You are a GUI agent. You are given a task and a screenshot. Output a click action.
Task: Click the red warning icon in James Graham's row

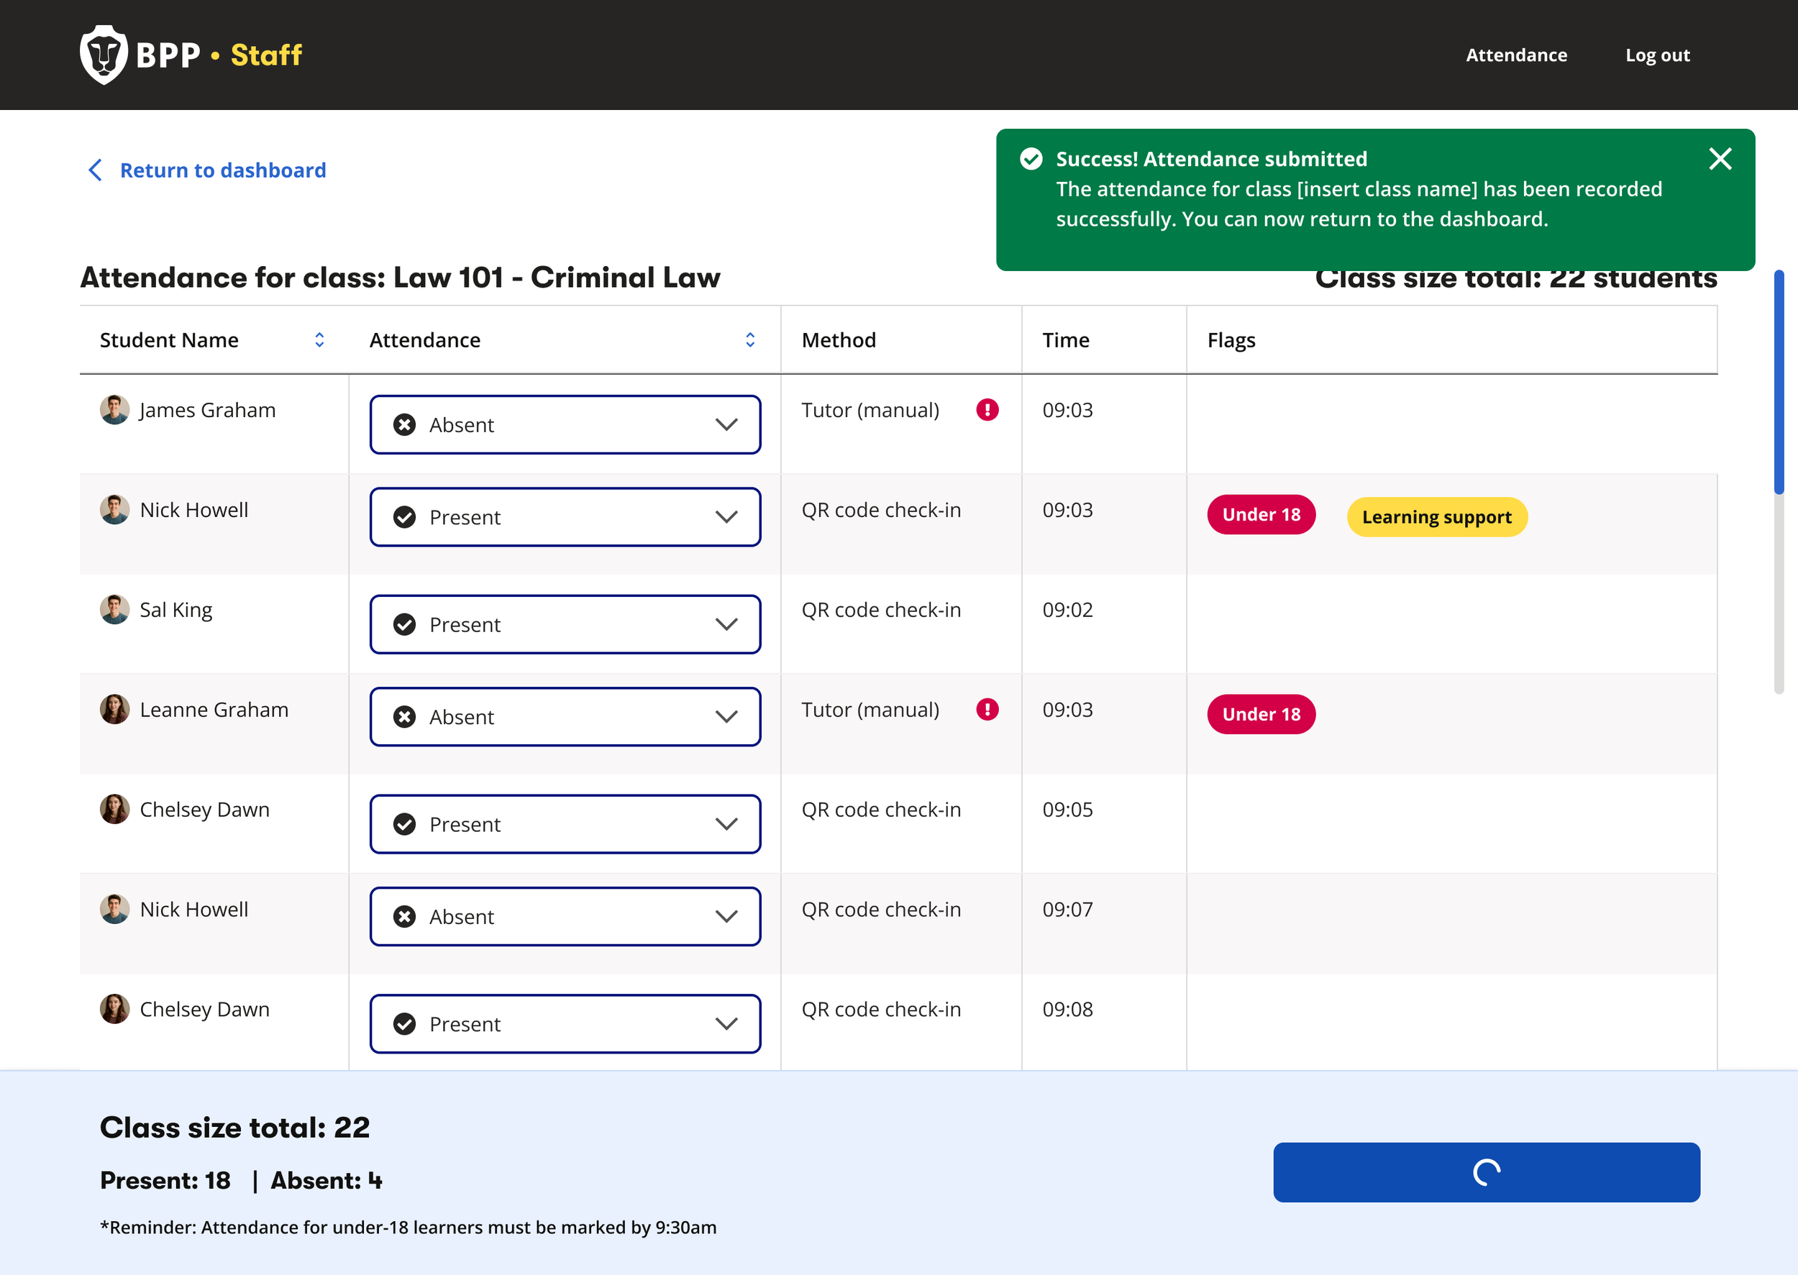click(987, 410)
